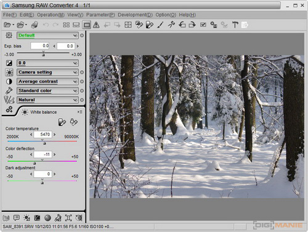This screenshot has width=308, height=232.
Task: Open the Camera setting white balance dropdown
Action: point(47,72)
